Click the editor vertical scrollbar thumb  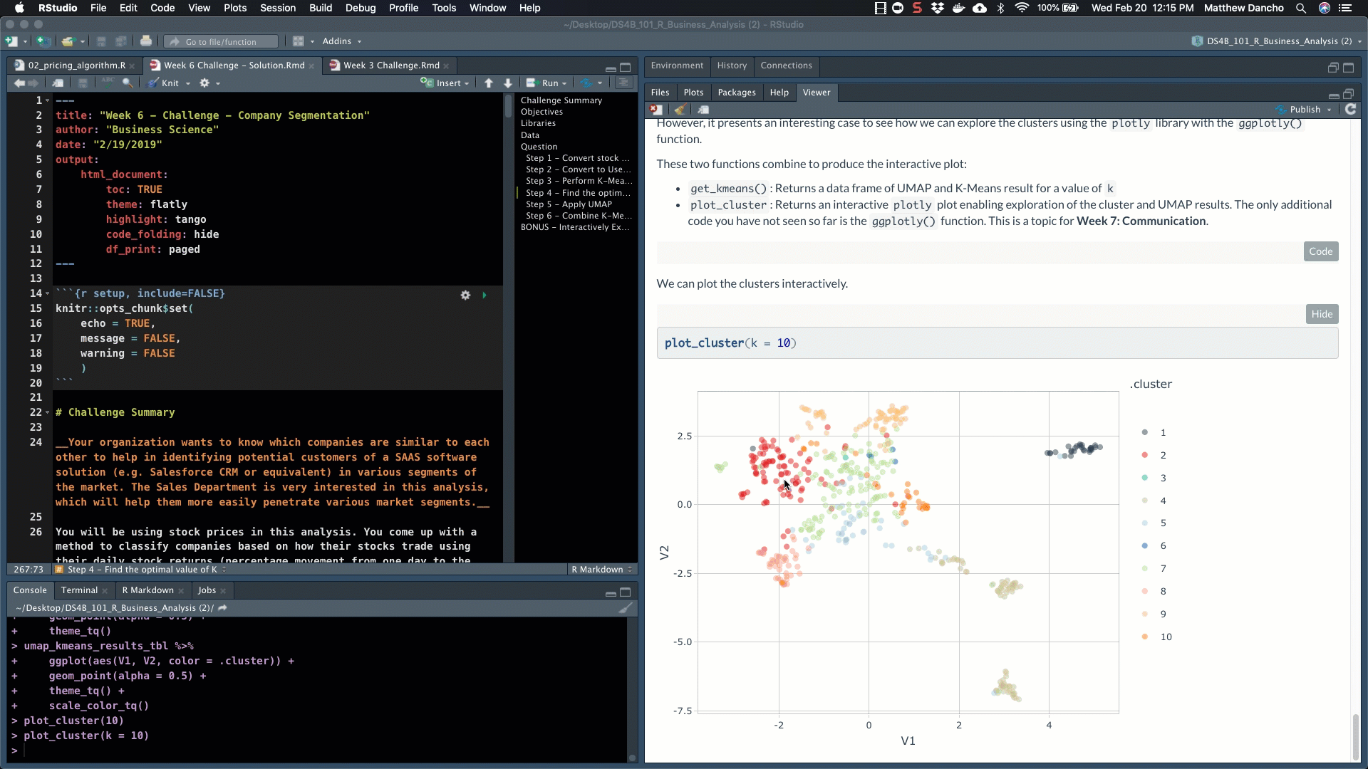point(508,105)
